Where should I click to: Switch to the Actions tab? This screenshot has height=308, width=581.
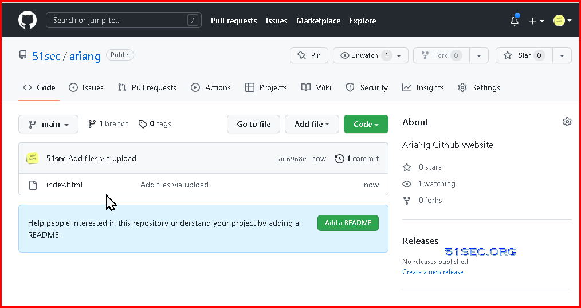pos(210,87)
